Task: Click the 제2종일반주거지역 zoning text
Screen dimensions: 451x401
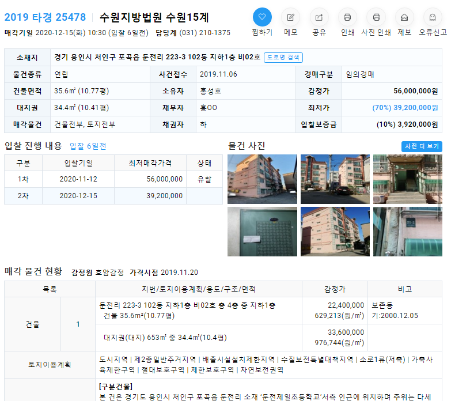Action: tap(165, 360)
